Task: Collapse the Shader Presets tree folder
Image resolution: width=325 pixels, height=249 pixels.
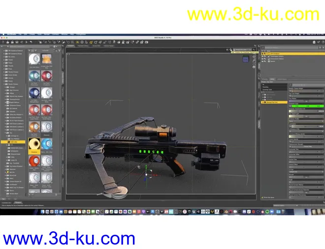Action: click(4, 84)
